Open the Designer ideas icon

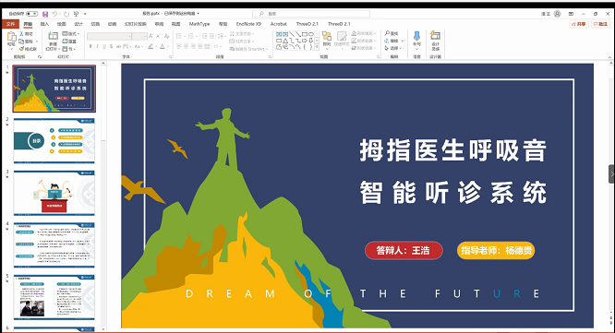tap(435, 36)
